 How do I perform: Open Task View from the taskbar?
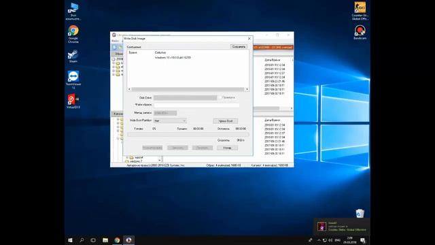click(x=93, y=240)
